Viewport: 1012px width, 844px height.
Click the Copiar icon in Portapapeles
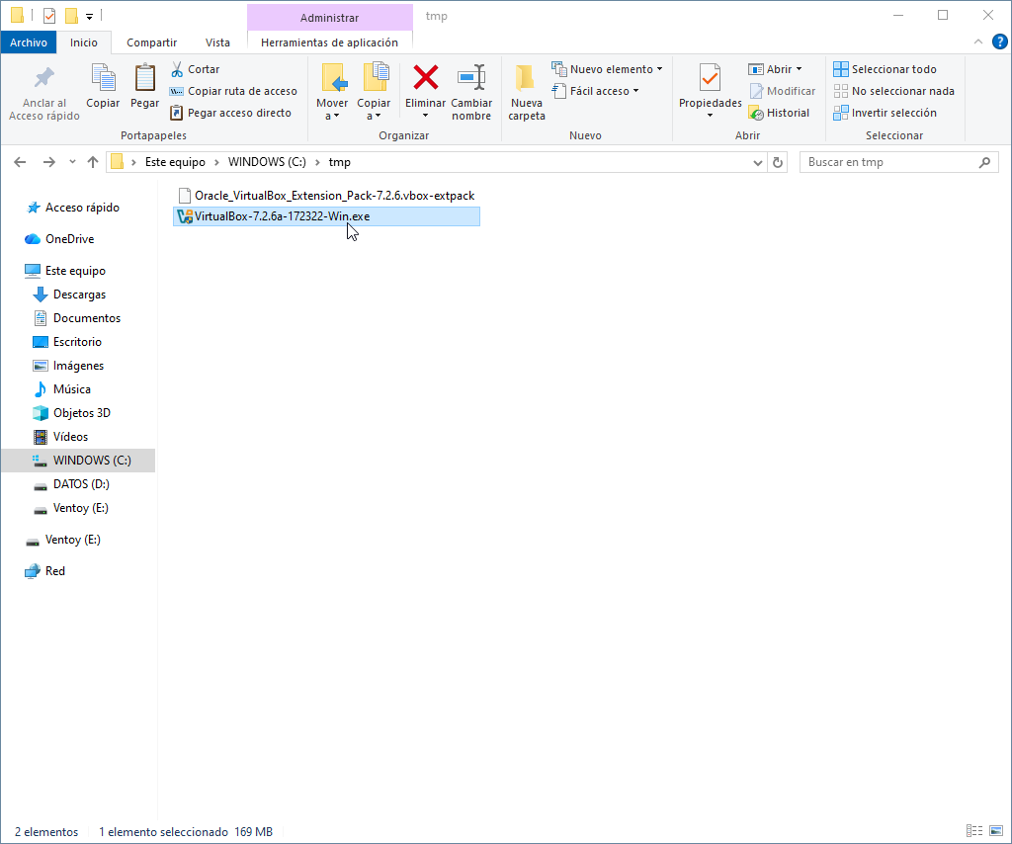pyautogui.click(x=103, y=78)
